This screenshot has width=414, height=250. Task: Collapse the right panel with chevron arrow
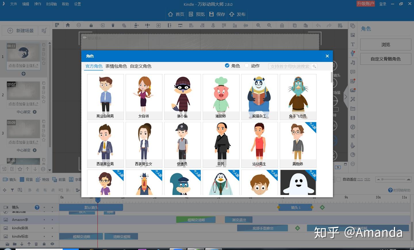tap(346, 97)
